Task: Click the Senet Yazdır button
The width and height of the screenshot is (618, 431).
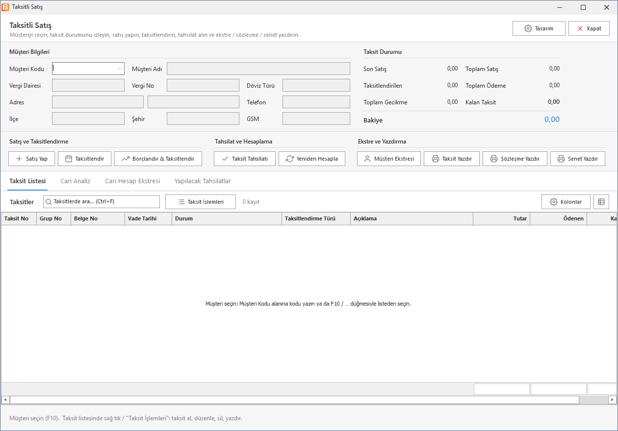Action: click(578, 159)
